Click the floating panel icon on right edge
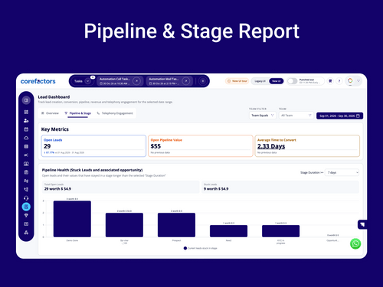This screenshot has width=383, height=287. pyautogui.click(x=362, y=224)
